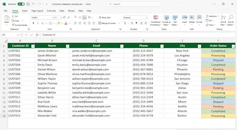Click the Wrap Text icon
The image size is (237, 130).
pyautogui.click(x=100, y=17)
